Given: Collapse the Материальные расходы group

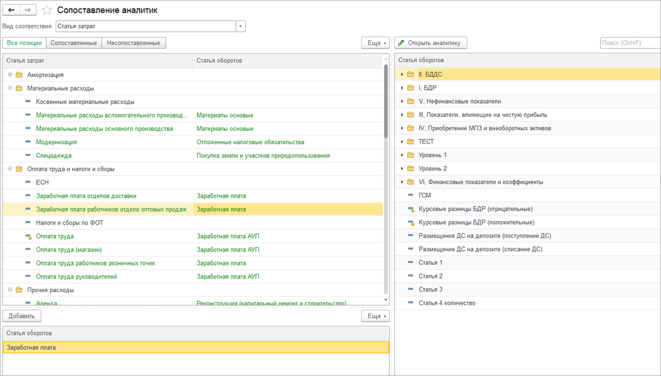Looking at the screenshot, I should 10,88.
